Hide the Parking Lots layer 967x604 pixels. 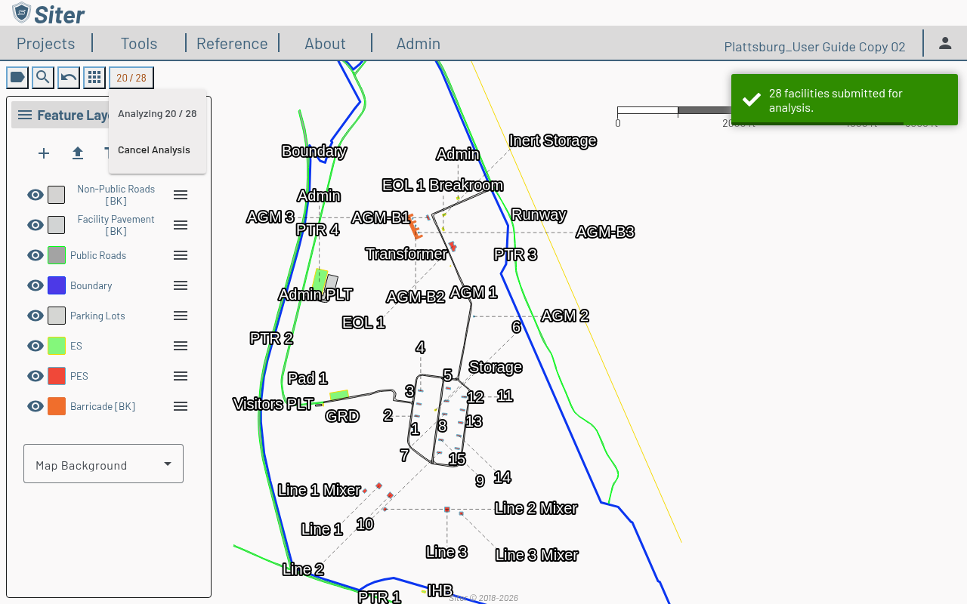point(36,316)
